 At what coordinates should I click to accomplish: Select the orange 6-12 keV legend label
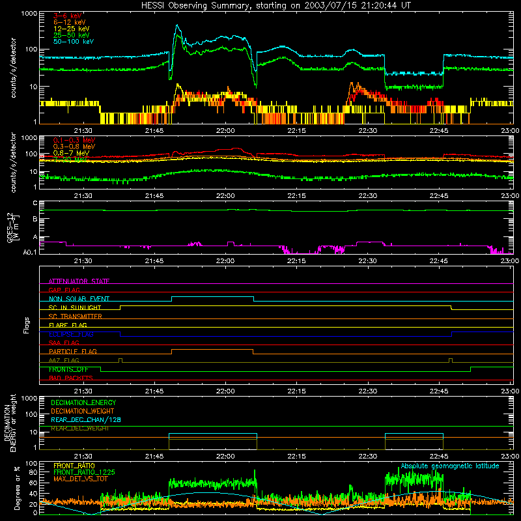(x=70, y=22)
